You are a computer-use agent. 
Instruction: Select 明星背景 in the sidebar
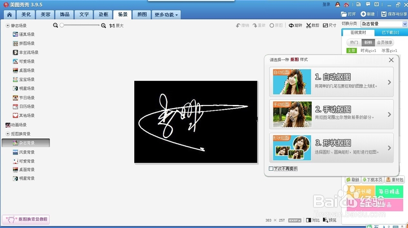click(24, 179)
